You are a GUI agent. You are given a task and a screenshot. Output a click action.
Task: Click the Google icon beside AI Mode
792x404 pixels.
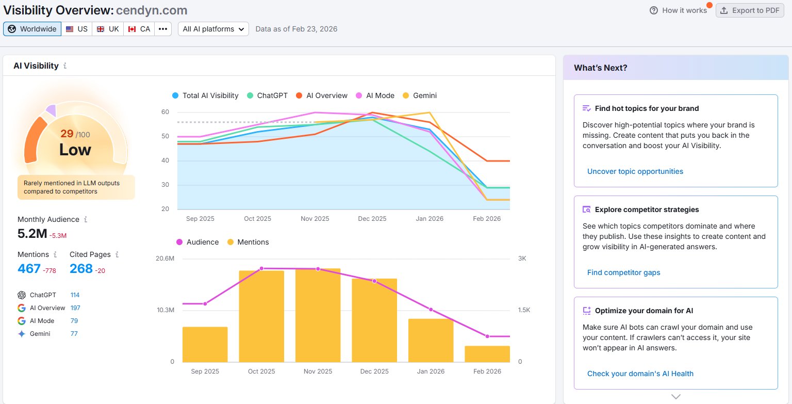point(21,321)
